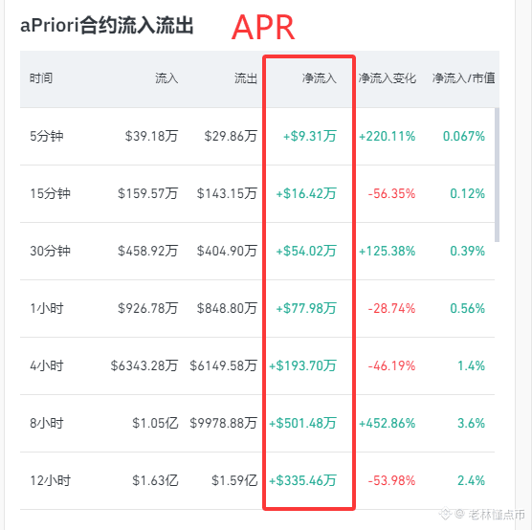Image resolution: width=532 pixels, height=530 pixels.
Task: Click the aPriori合约流入流出 title
Action: 106,25
